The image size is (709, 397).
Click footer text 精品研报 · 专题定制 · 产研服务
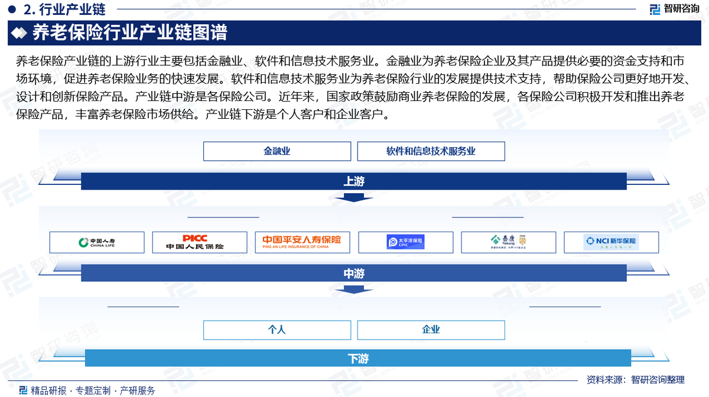click(93, 390)
